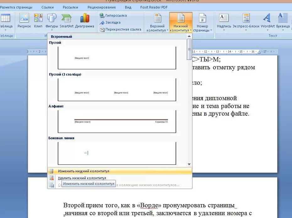Viewport: 292px width, 218px height.
Task: Click the Текст group label
Action: pos(273,36)
